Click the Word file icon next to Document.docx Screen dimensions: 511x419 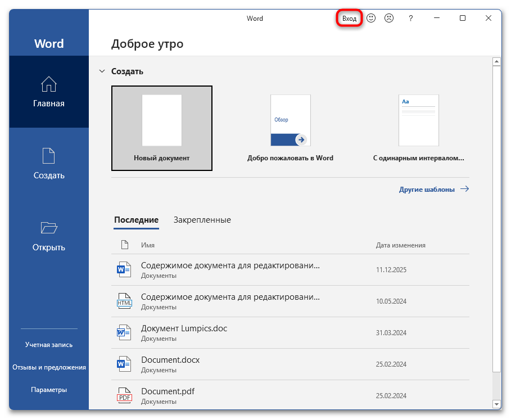point(124,363)
